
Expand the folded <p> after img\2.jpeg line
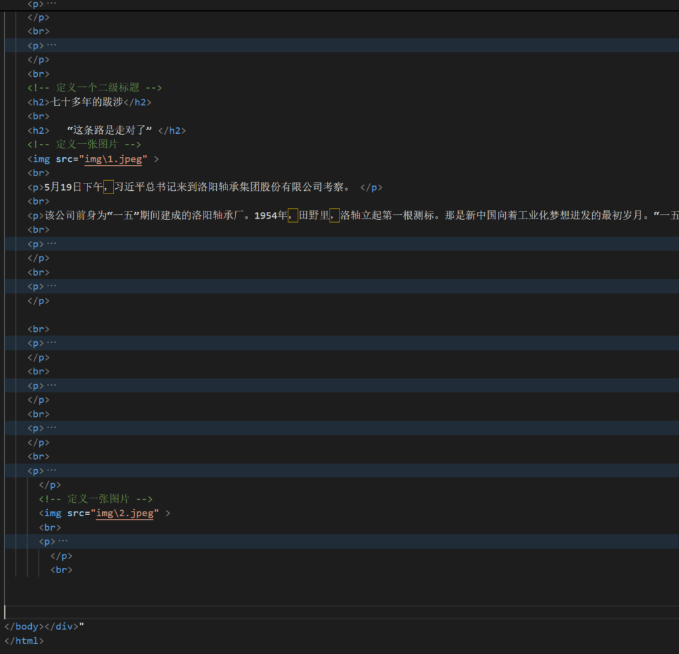pos(63,541)
